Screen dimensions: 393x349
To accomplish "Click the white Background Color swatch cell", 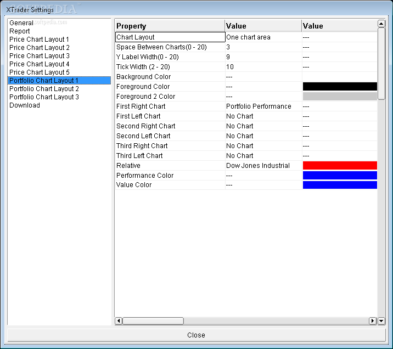I will click(340, 77).
